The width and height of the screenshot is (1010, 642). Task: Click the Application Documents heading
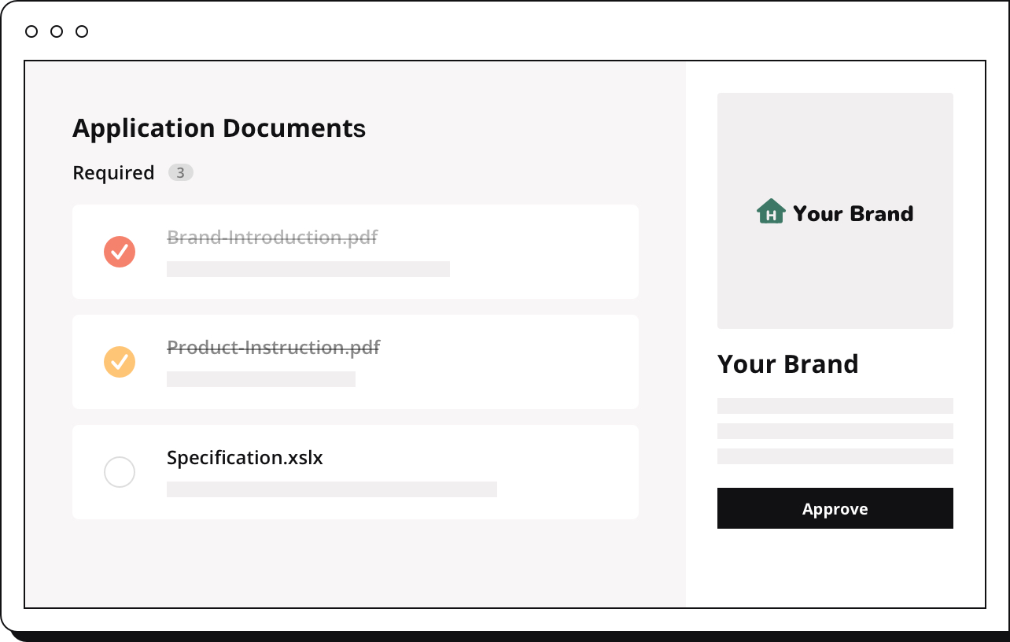pyautogui.click(x=219, y=128)
